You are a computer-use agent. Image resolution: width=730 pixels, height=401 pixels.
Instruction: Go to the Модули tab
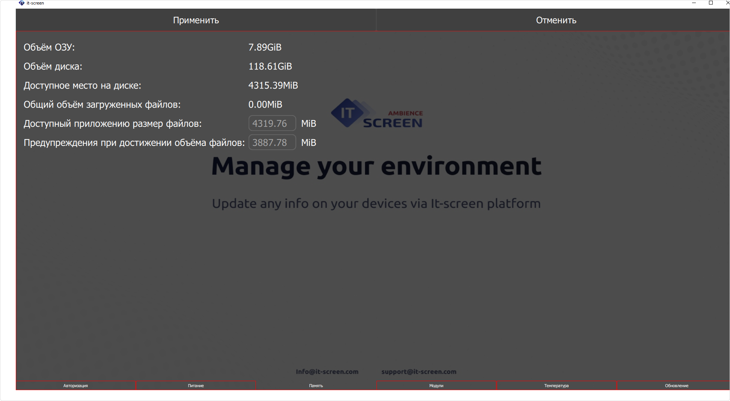pos(436,386)
